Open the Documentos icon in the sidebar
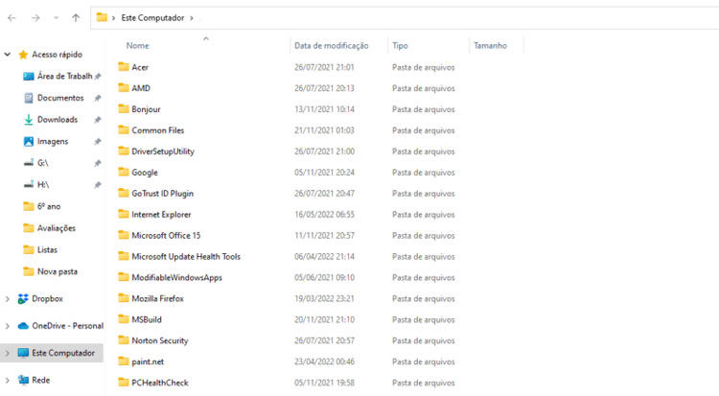The height and width of the screenshot is (396, 719). (29, 98)
